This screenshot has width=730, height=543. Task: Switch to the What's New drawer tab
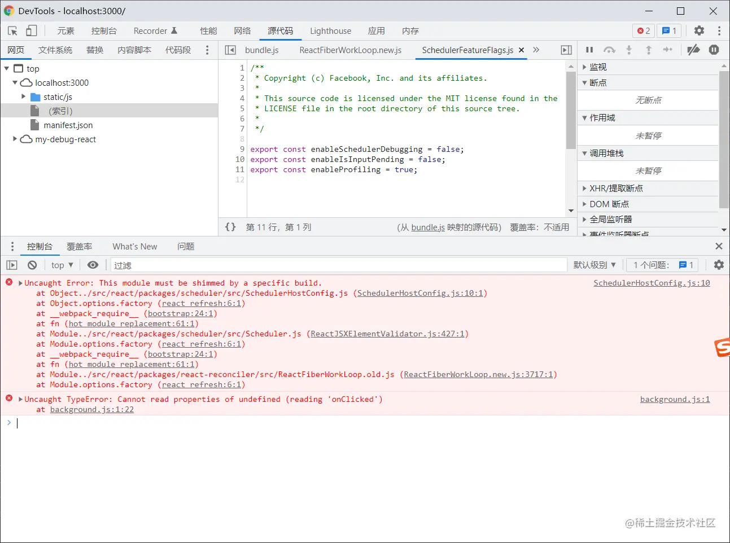pos(134,247)
